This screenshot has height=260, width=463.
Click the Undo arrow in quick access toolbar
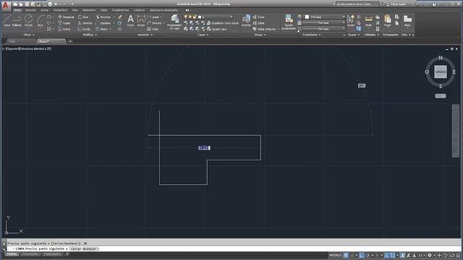56,4
